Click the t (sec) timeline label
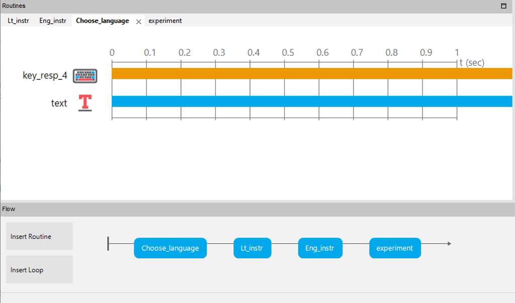This screenshot has height=303, width=515. click(472, 62)
